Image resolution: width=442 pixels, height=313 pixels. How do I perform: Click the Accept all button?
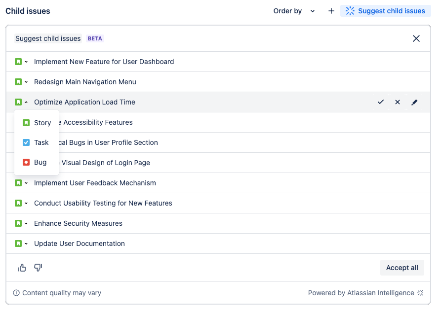(402, 268)
